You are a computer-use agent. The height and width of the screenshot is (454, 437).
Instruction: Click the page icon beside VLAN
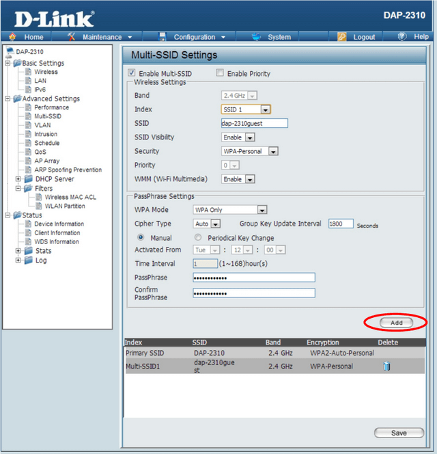click(28, 125)
